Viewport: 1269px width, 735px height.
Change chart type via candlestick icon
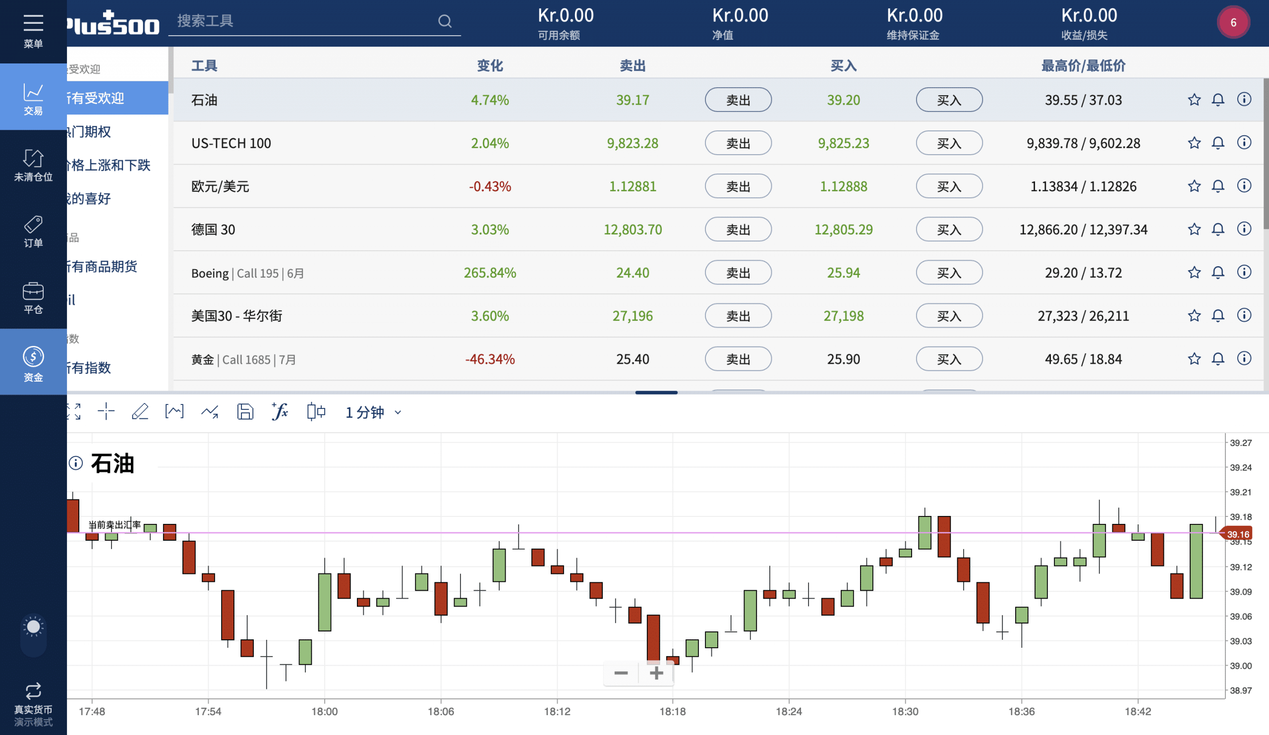click(x=316, y=411)
